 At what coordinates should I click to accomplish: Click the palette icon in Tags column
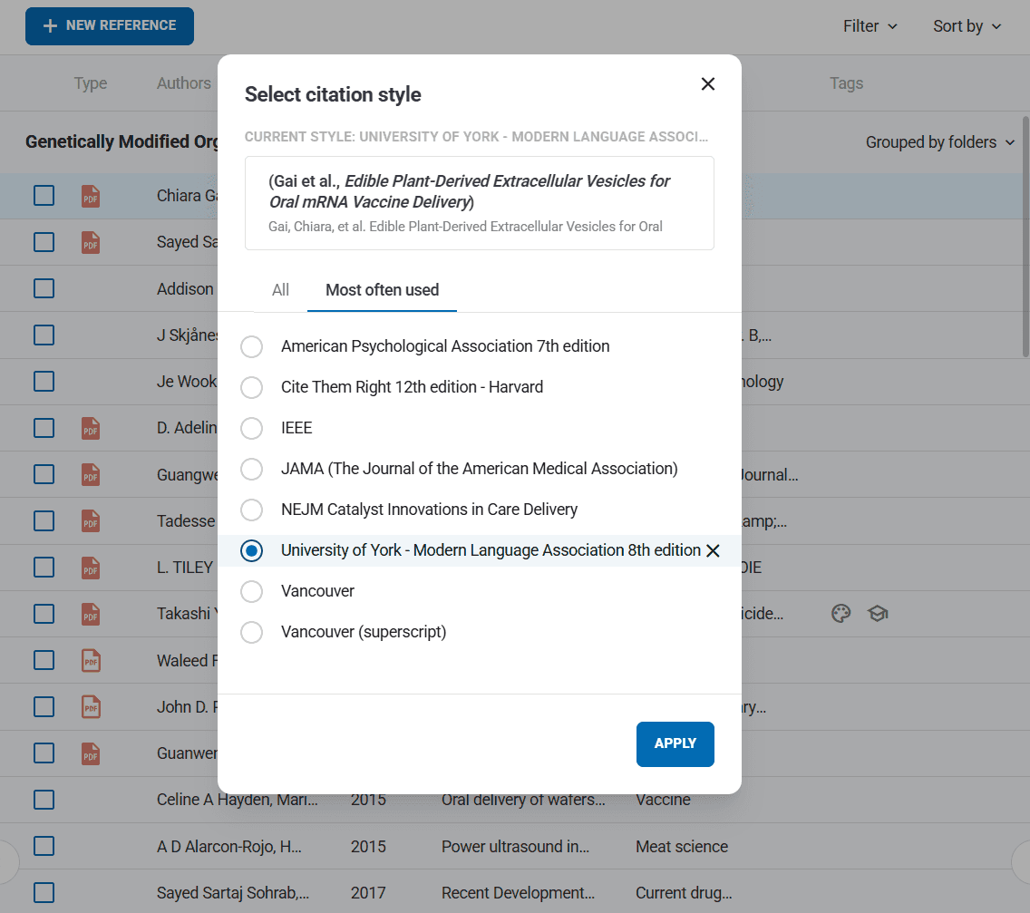841,614
